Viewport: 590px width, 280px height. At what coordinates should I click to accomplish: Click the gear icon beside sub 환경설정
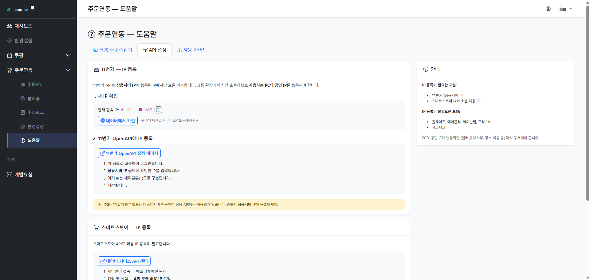(x=23, y=127)
